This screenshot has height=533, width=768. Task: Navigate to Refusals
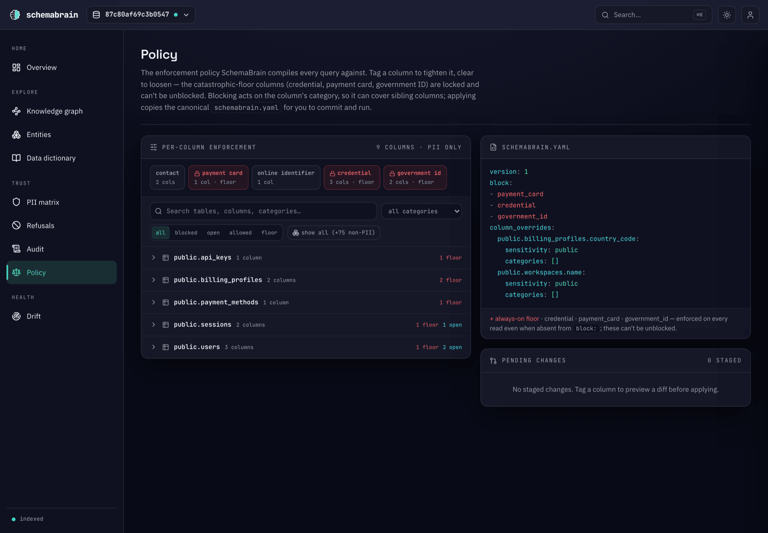[x=62, y=226]
